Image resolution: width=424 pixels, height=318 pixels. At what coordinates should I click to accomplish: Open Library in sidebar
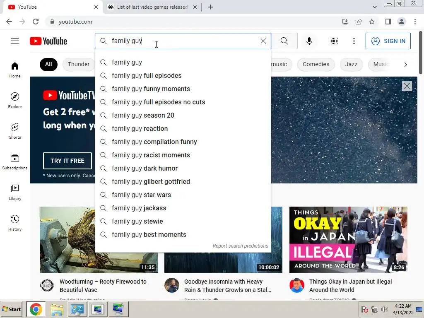click(x=15, y=192)
